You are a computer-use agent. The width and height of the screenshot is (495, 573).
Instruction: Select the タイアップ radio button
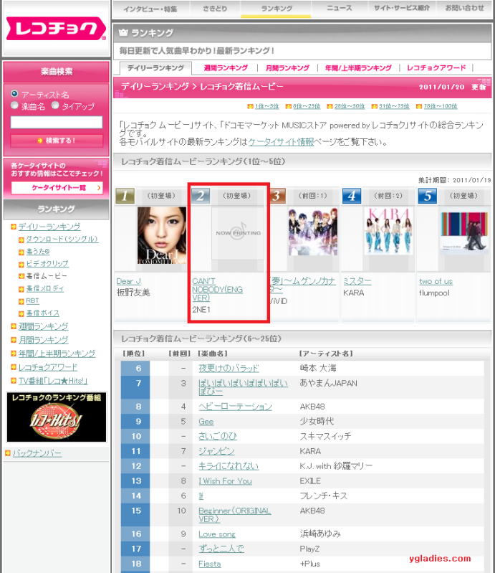[55, 105]
